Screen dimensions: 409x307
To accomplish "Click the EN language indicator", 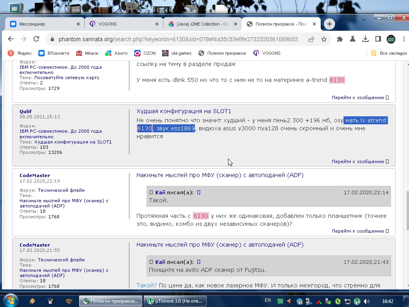I will 268,300.
